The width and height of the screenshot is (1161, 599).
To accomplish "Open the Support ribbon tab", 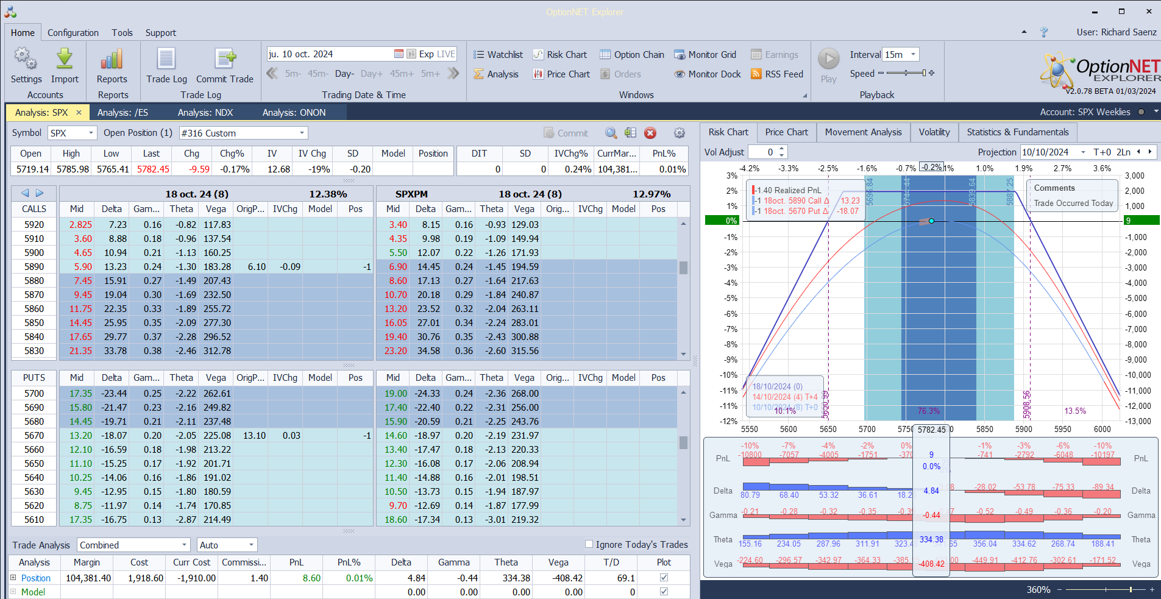I will click(x=161, y=33).
